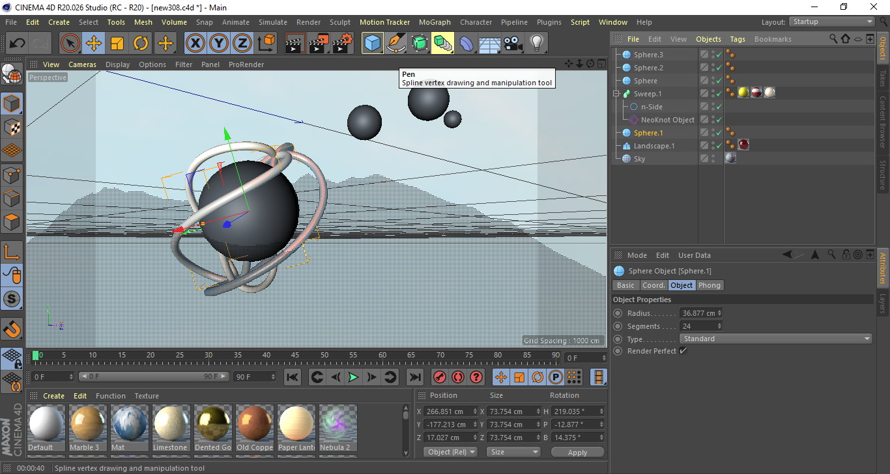The height and width of the screenshot is (474, 890).
Task: Open the Layout dropdown
Action: [x=832, y=21]
